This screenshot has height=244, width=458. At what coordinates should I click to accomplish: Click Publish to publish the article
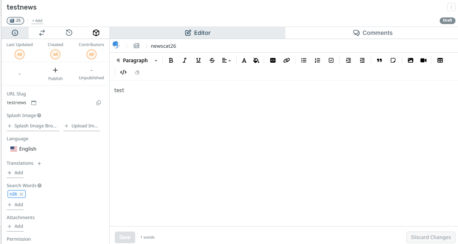pos(55,73)
